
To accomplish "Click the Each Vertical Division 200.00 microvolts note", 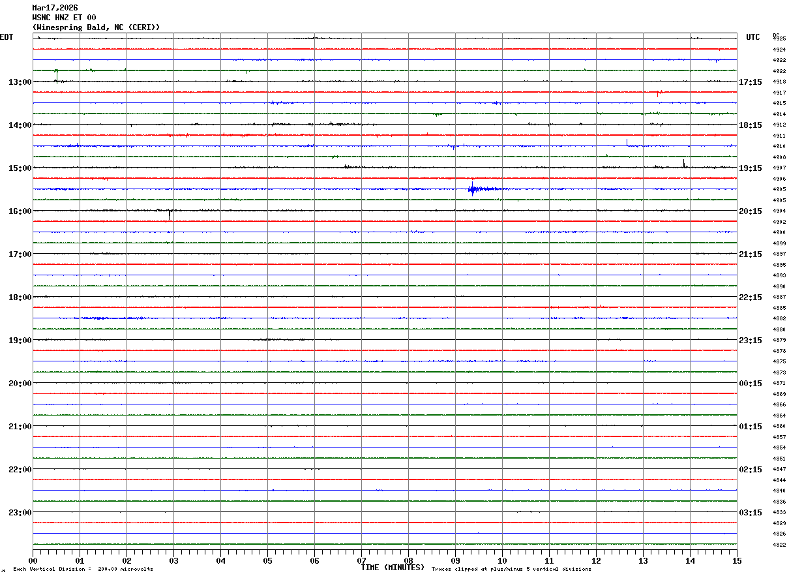I will (83, 570).
